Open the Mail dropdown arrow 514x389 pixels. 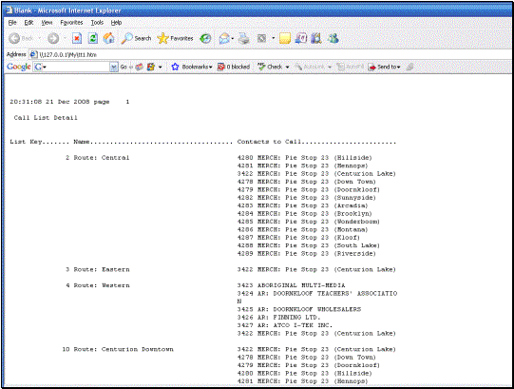point(233,38)
